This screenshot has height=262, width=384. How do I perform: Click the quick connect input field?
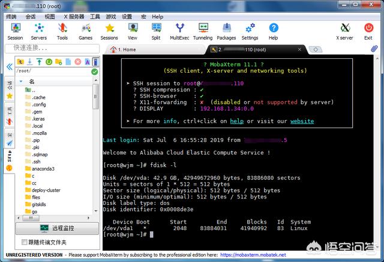pyautogui.click(x=52, y=48)
